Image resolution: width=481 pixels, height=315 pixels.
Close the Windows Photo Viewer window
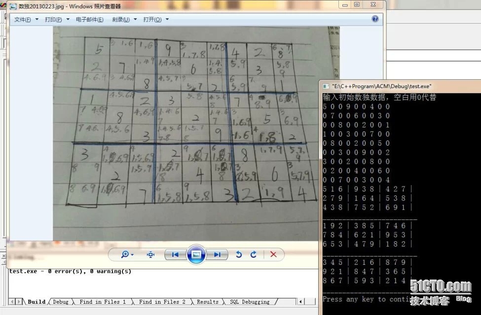(373, 4)
